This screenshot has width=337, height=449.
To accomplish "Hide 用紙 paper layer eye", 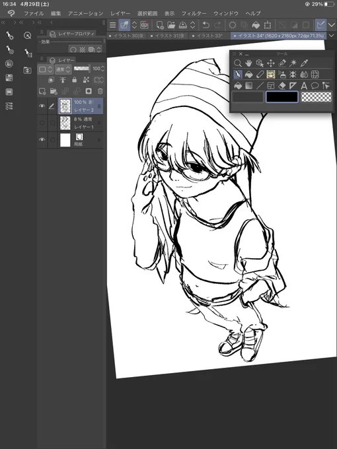I will (42, 140).
